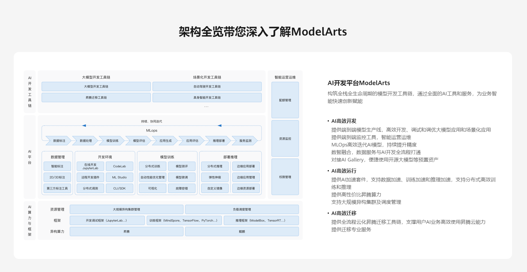Click the 可视化 box
This screenshot has height=272, width=527.
(153, 188)
